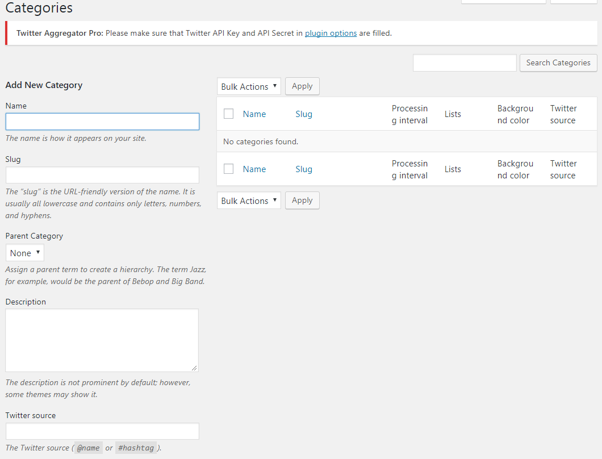Open the bottom Bulk Actions dropdown
The height and width of the screenshot is (459, 602).
click(249, 201)
